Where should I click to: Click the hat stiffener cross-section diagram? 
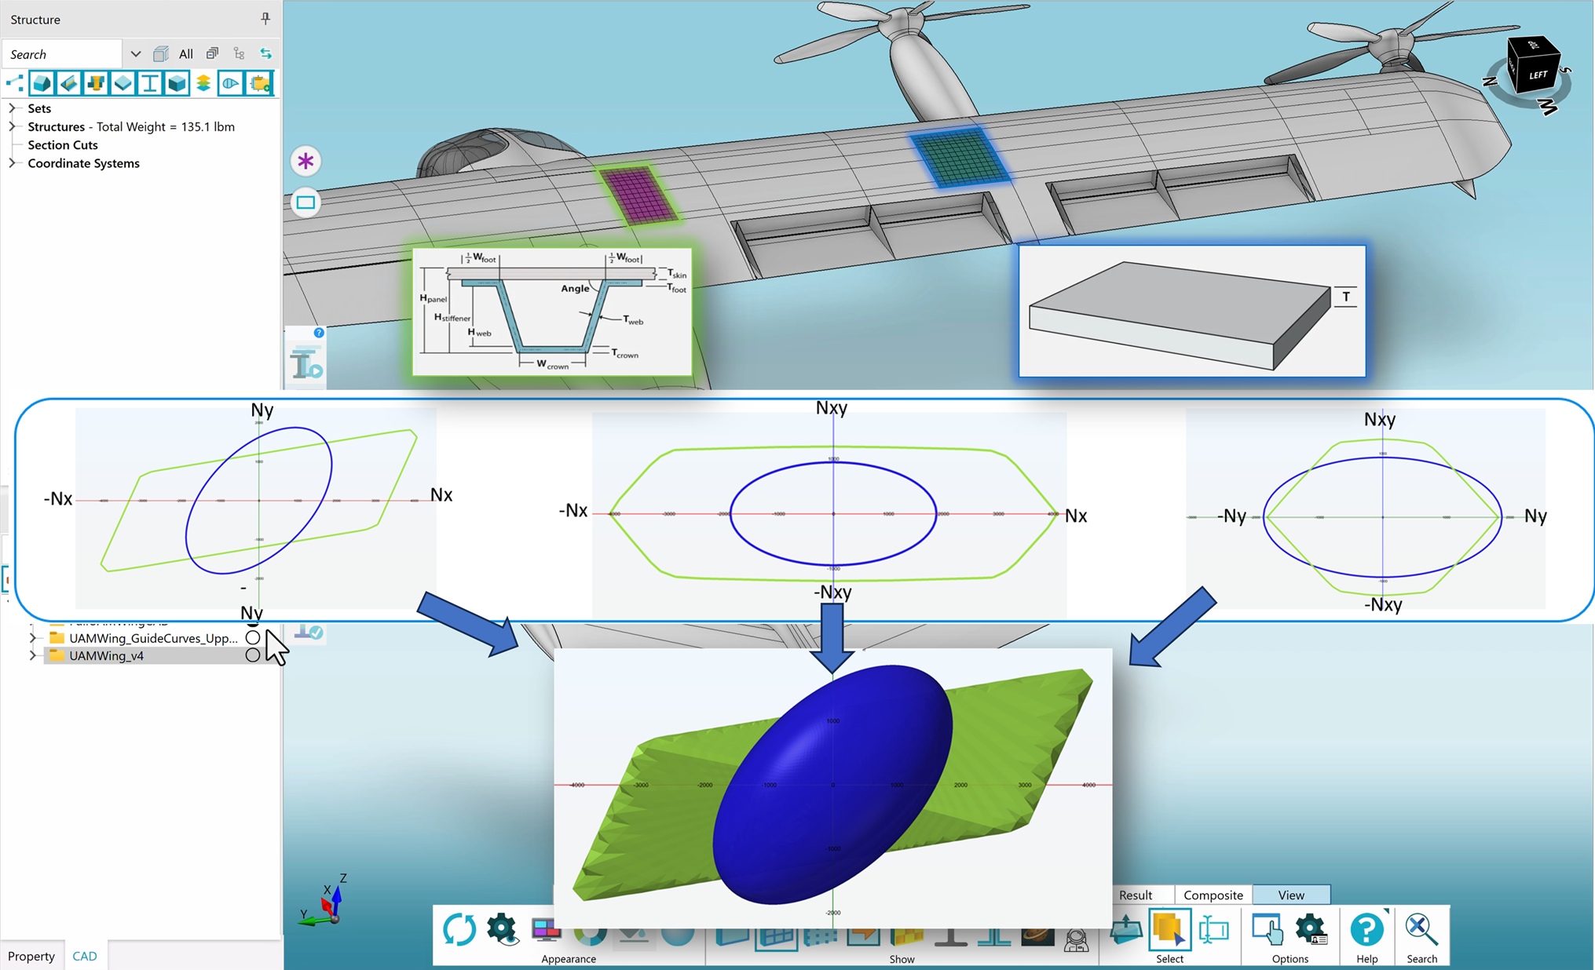552,311
